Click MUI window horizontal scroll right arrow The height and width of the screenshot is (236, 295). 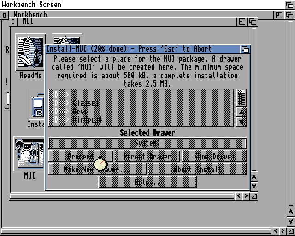(246, 196)
